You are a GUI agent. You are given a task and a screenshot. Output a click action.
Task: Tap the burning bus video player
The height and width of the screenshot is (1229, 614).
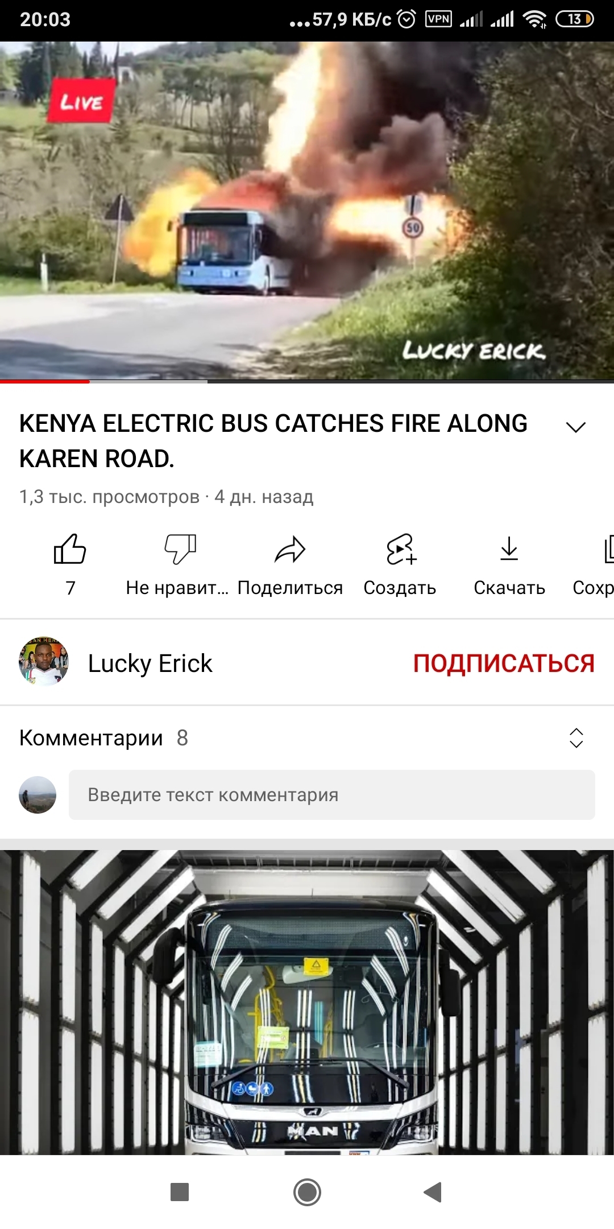click(307, 210)
